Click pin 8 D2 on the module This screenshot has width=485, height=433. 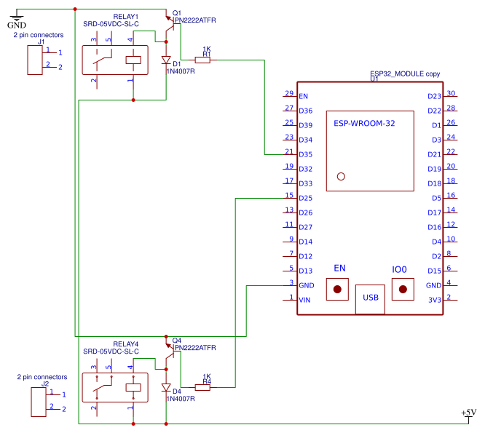point(450,256)
